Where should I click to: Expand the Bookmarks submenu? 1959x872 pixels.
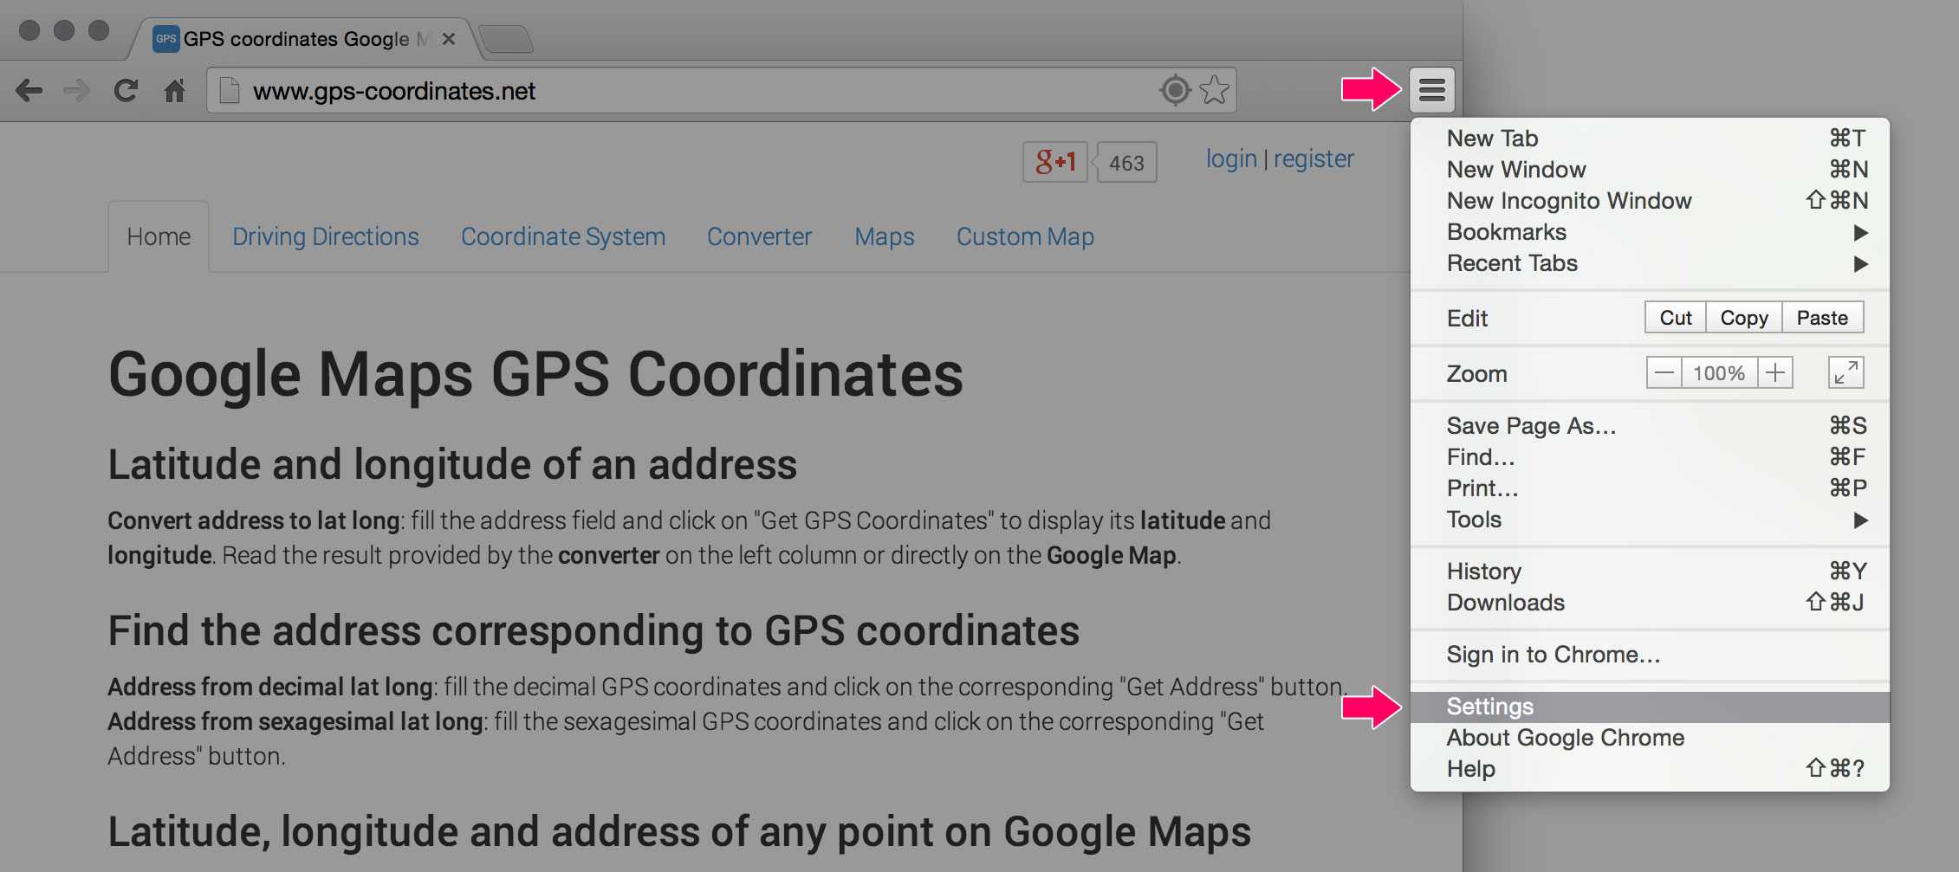pos(1650,232)
